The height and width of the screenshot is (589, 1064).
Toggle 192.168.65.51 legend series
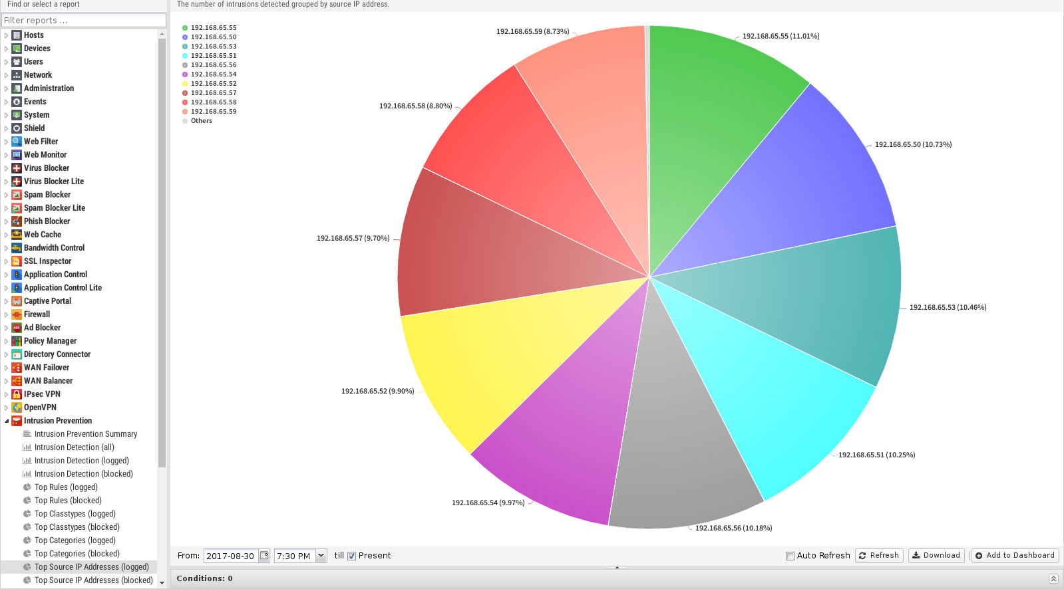point(209,56)
